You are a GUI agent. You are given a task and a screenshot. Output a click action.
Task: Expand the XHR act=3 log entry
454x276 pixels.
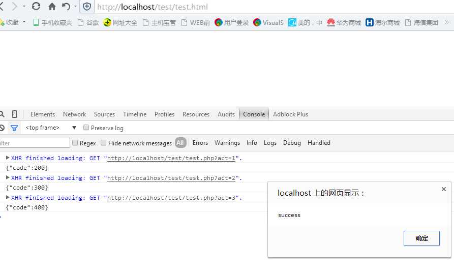8,197
